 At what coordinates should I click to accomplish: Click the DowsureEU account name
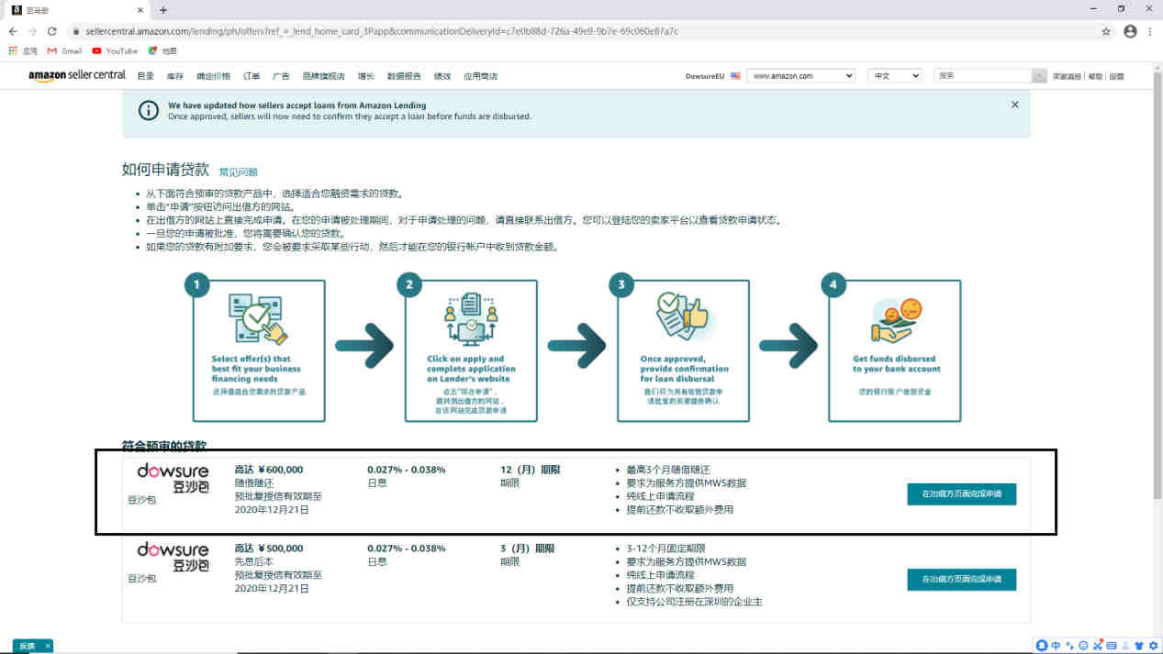(705, 76)
